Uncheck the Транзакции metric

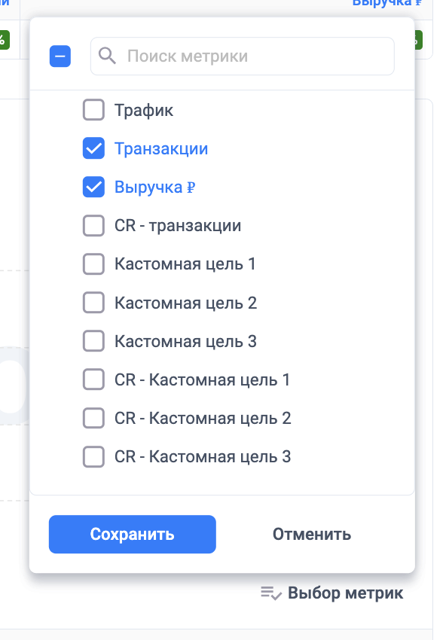pos(93,148)
